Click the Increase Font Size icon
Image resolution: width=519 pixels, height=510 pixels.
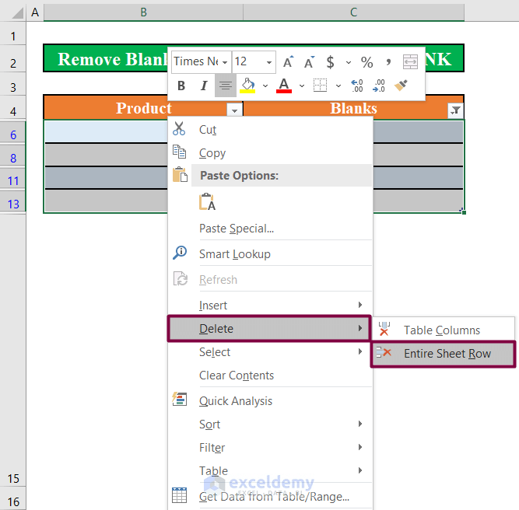pyautogui.click(x=288, y=62)
